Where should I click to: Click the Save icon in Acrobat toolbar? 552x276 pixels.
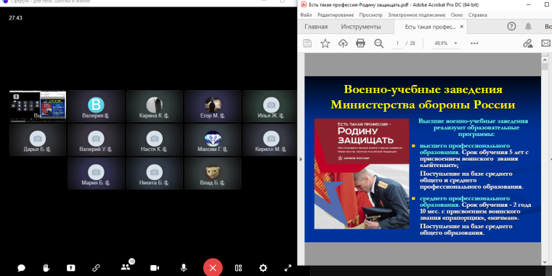tap(307, 44)
